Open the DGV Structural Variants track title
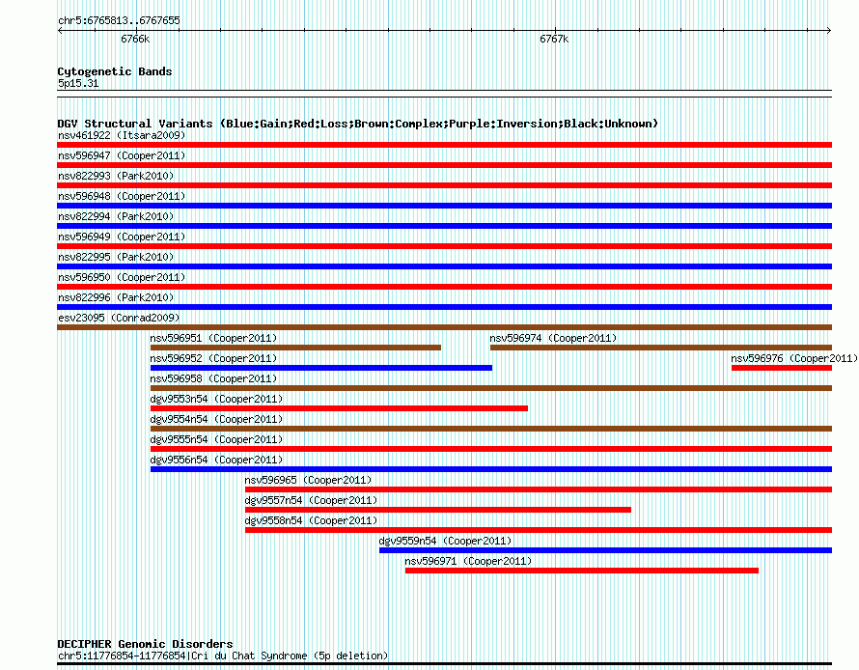The width and height of the screenshot is (859, 670). pyautogui.click(x=358, y=124)
